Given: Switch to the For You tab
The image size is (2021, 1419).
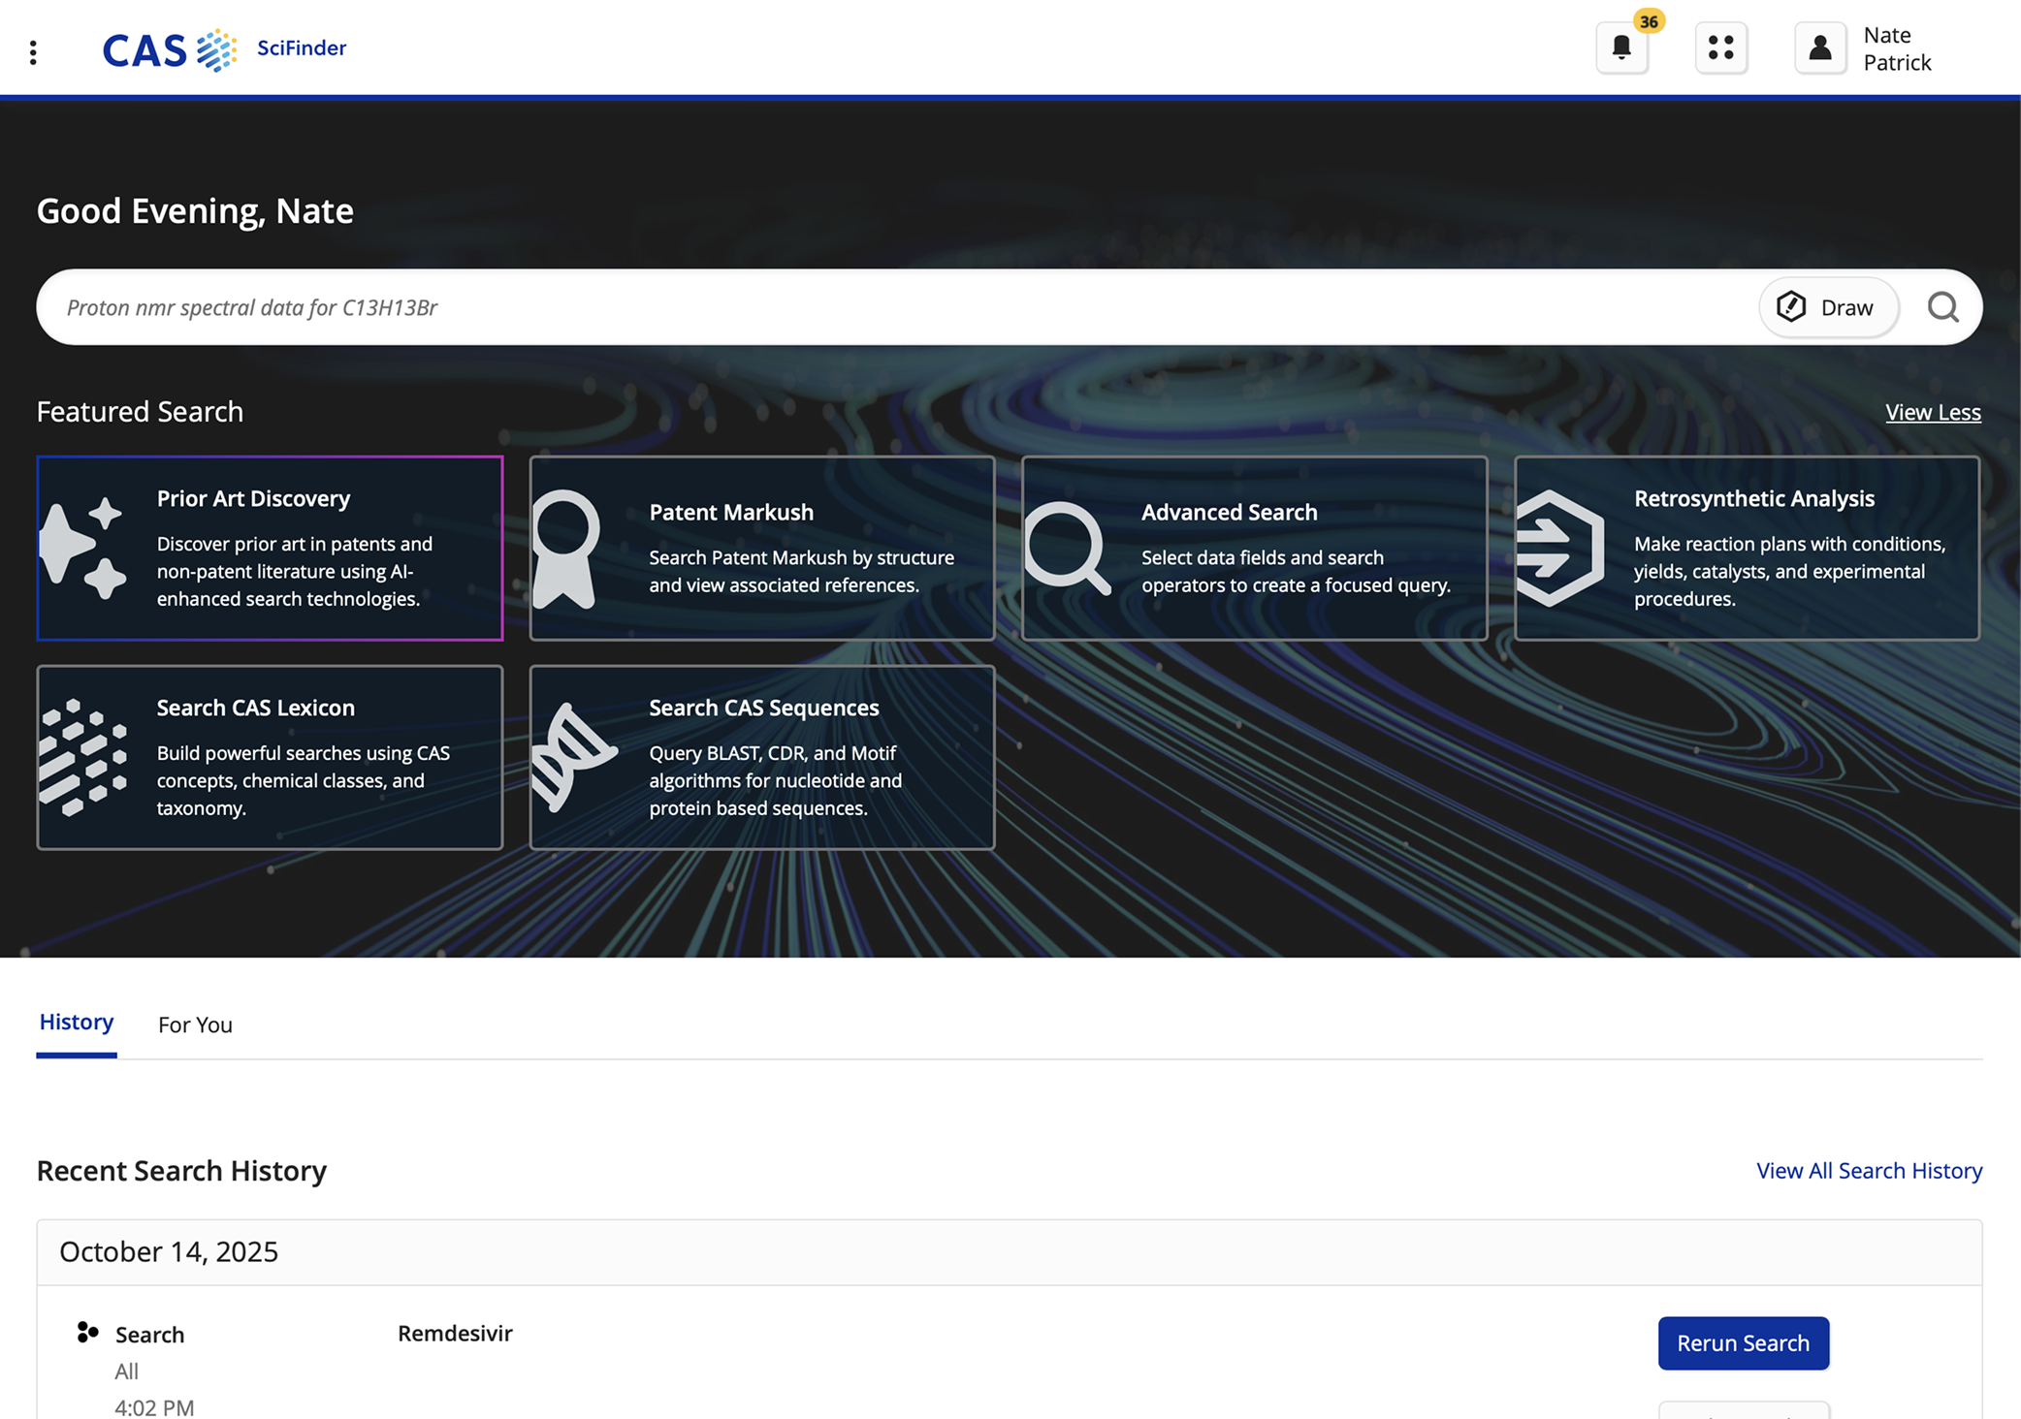Looking at the screenshot, I should click(x=195, y=1025).
